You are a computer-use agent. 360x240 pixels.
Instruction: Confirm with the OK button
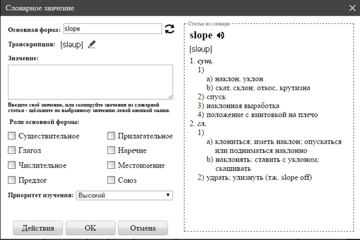coord(90,228)
